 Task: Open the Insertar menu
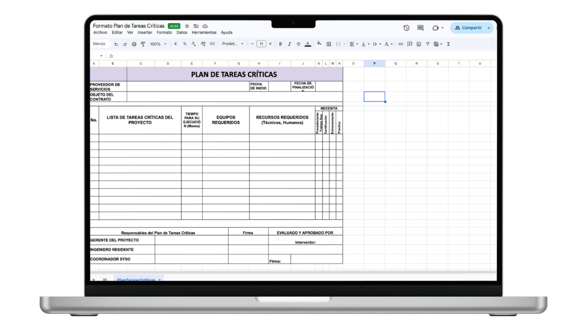coord(144,32)
